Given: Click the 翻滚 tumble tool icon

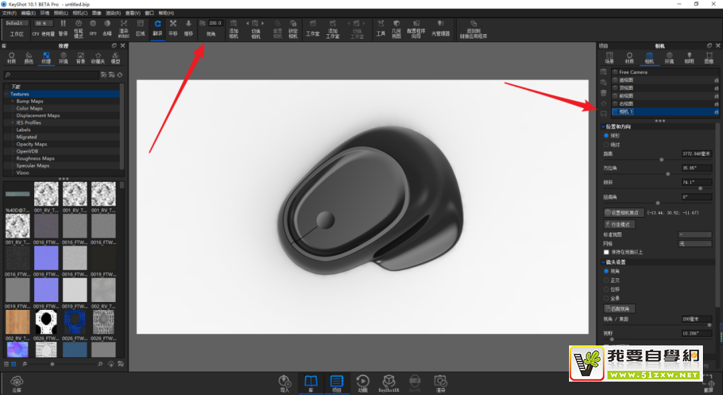Looking at the screenshot, I should point(157,27).
